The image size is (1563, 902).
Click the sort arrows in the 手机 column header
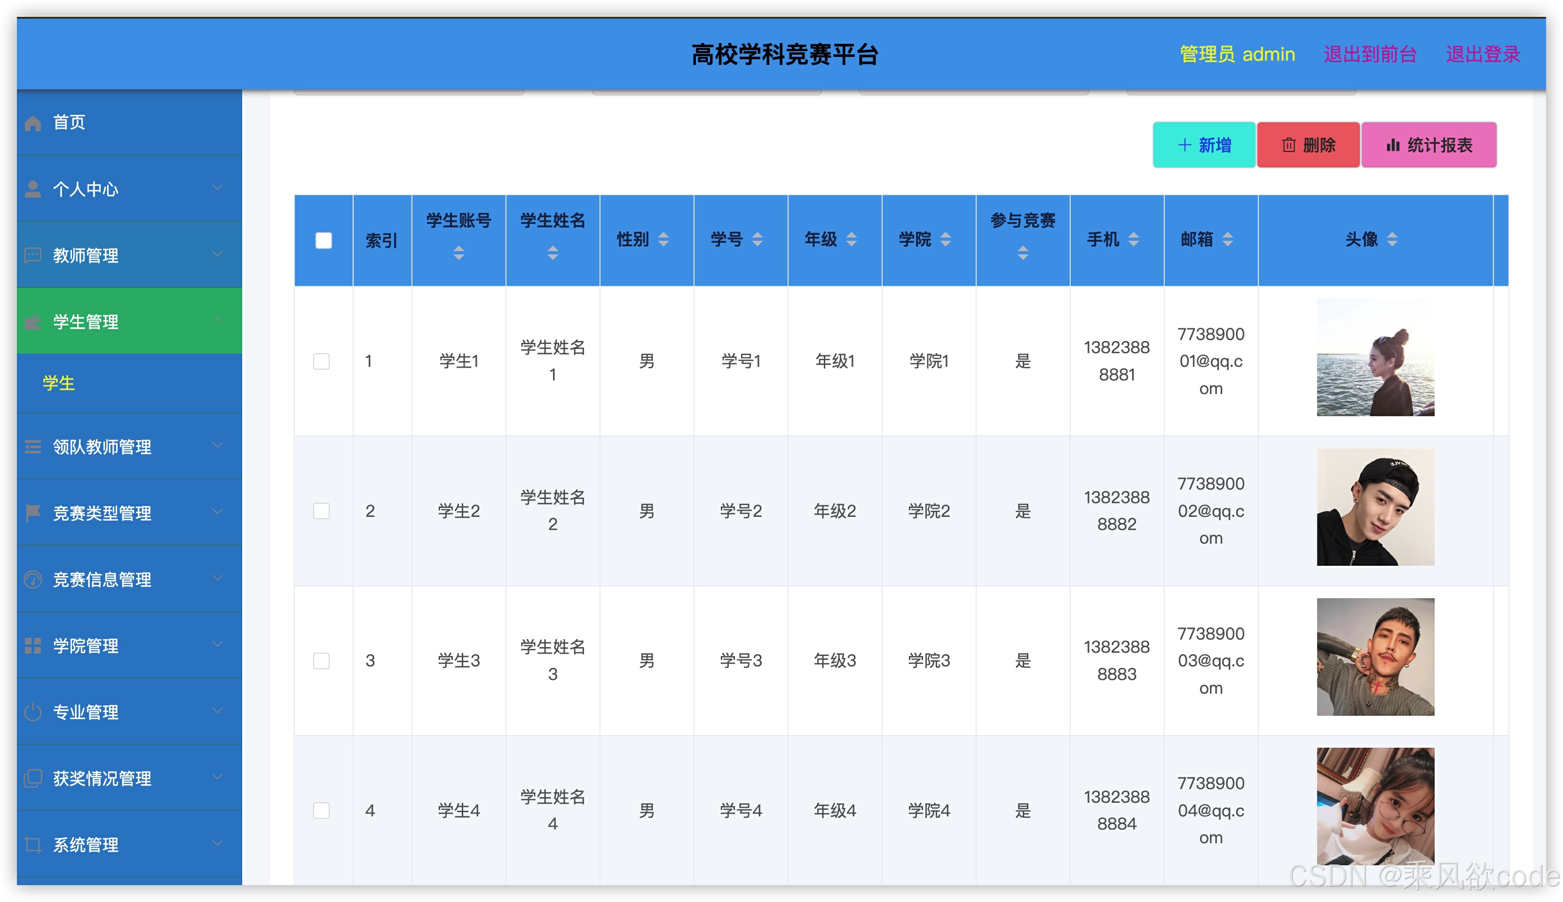tap(1133, 239)
